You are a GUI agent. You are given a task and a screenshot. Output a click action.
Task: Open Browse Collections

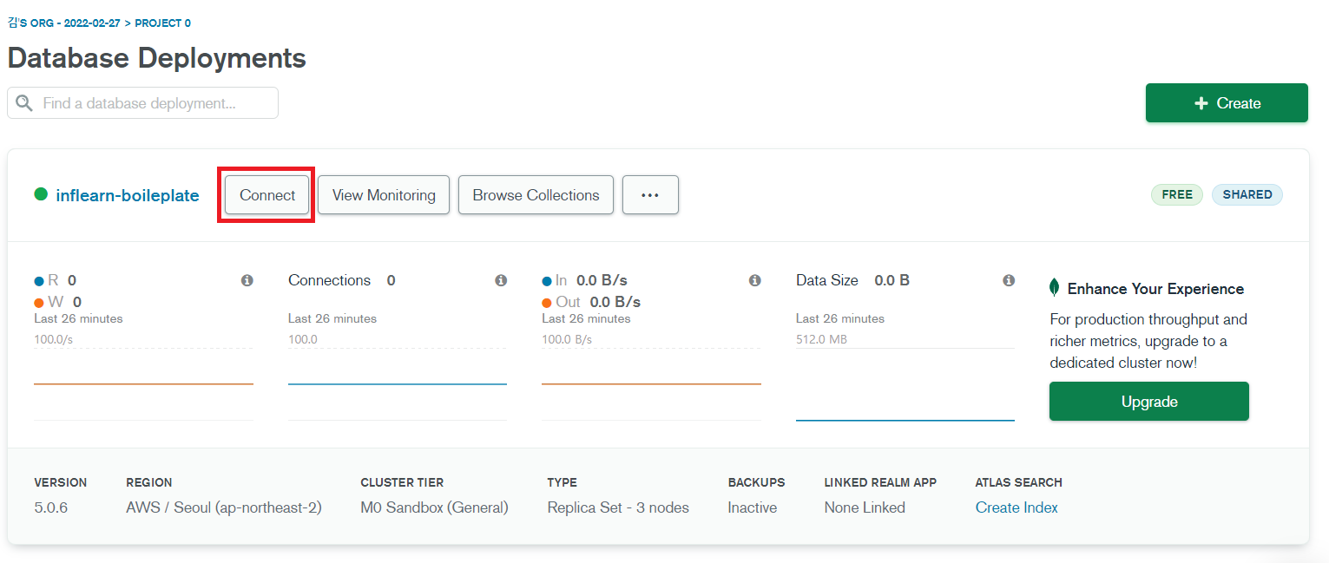536,195
